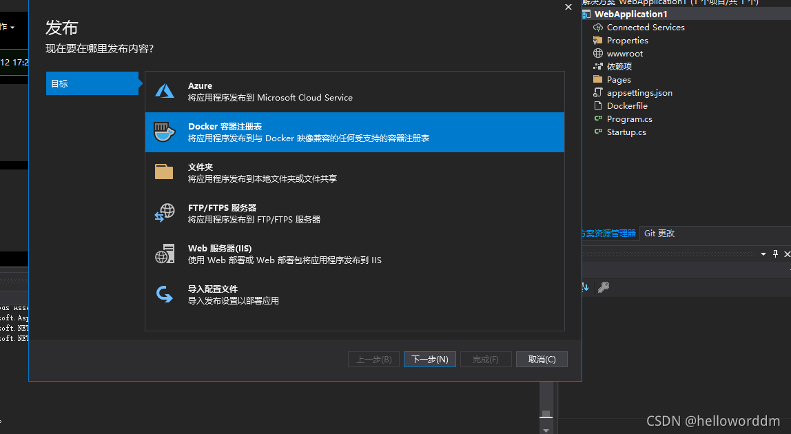Click the description 导入发布设置以部署应用
Screen dimensions: 791x434
(x=234, y=301)
